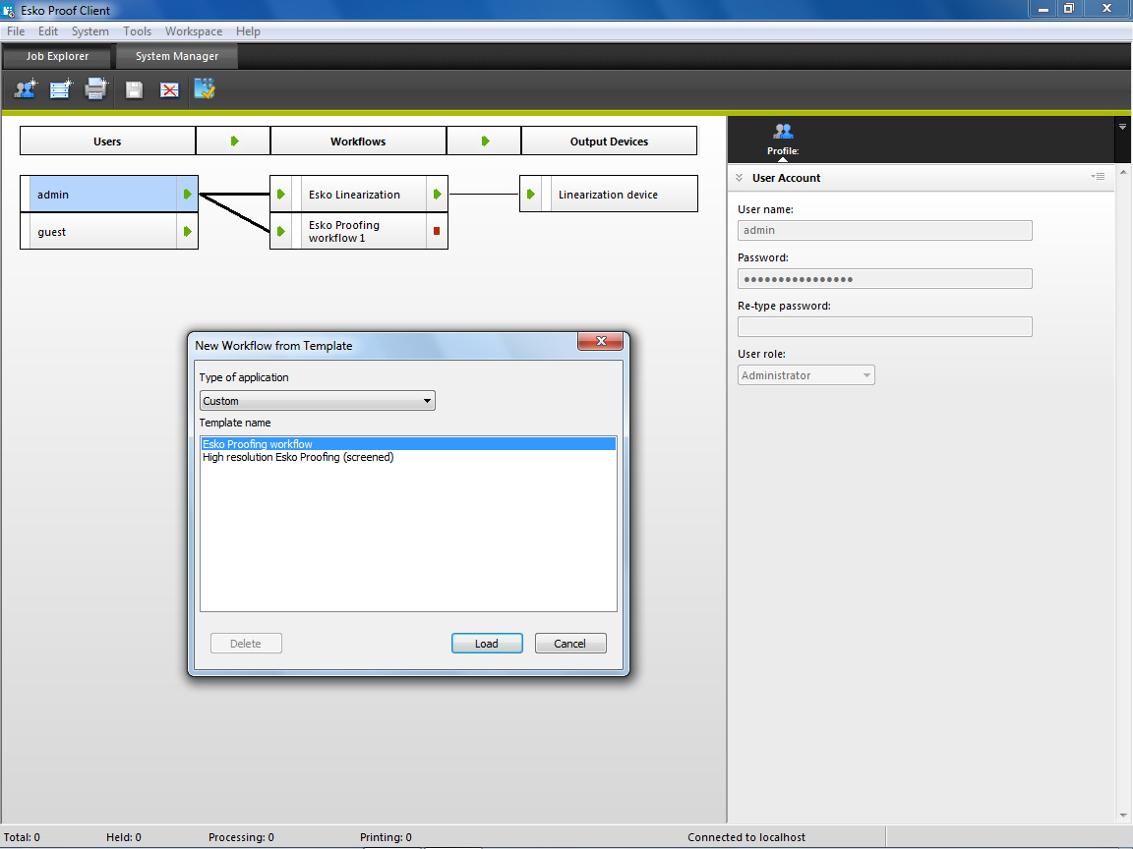The image size is (1133, 849).
Task: Open the side panel menu arrow at top right
Action: tap(1123, 127)
